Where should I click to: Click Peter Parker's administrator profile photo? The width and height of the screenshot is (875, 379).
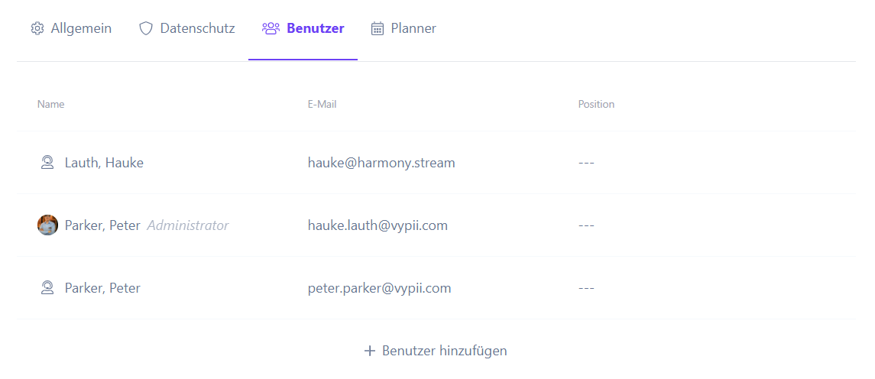point(47,225)
